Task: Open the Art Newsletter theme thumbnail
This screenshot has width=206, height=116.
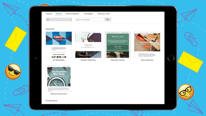Action: (x=59, y=45)
